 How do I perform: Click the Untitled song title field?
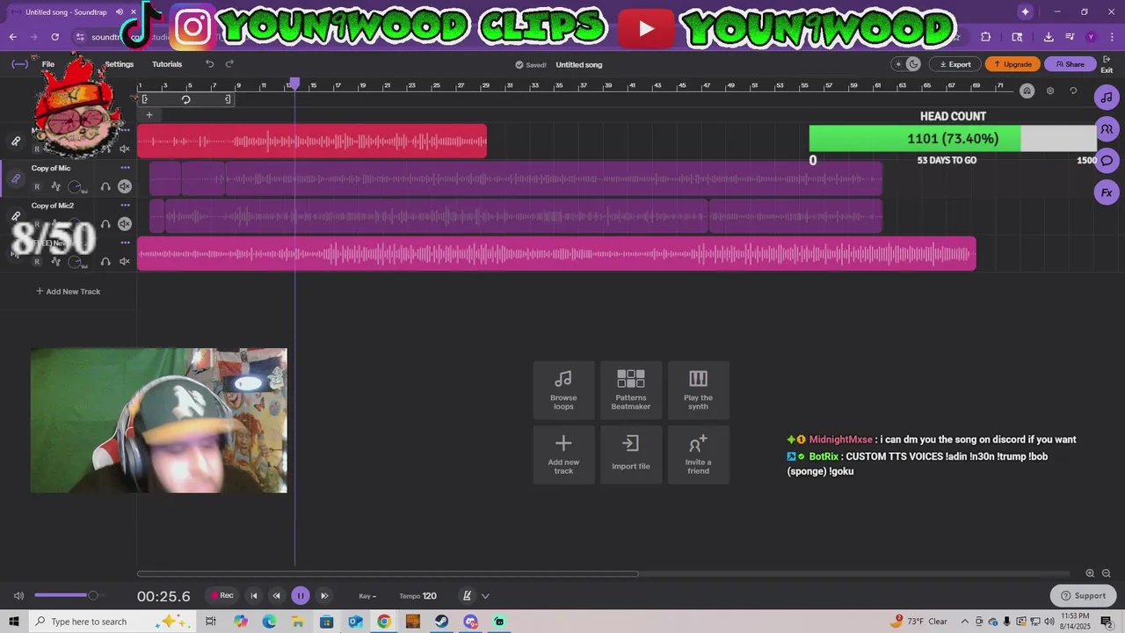coord(579,64)
